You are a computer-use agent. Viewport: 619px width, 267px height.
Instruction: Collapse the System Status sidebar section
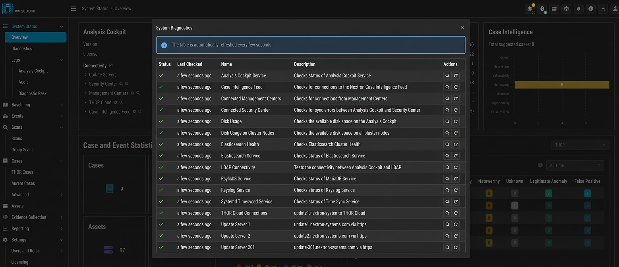click(x=61, y=27)
